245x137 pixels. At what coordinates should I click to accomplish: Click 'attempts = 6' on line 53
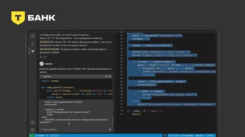(140, 39)
